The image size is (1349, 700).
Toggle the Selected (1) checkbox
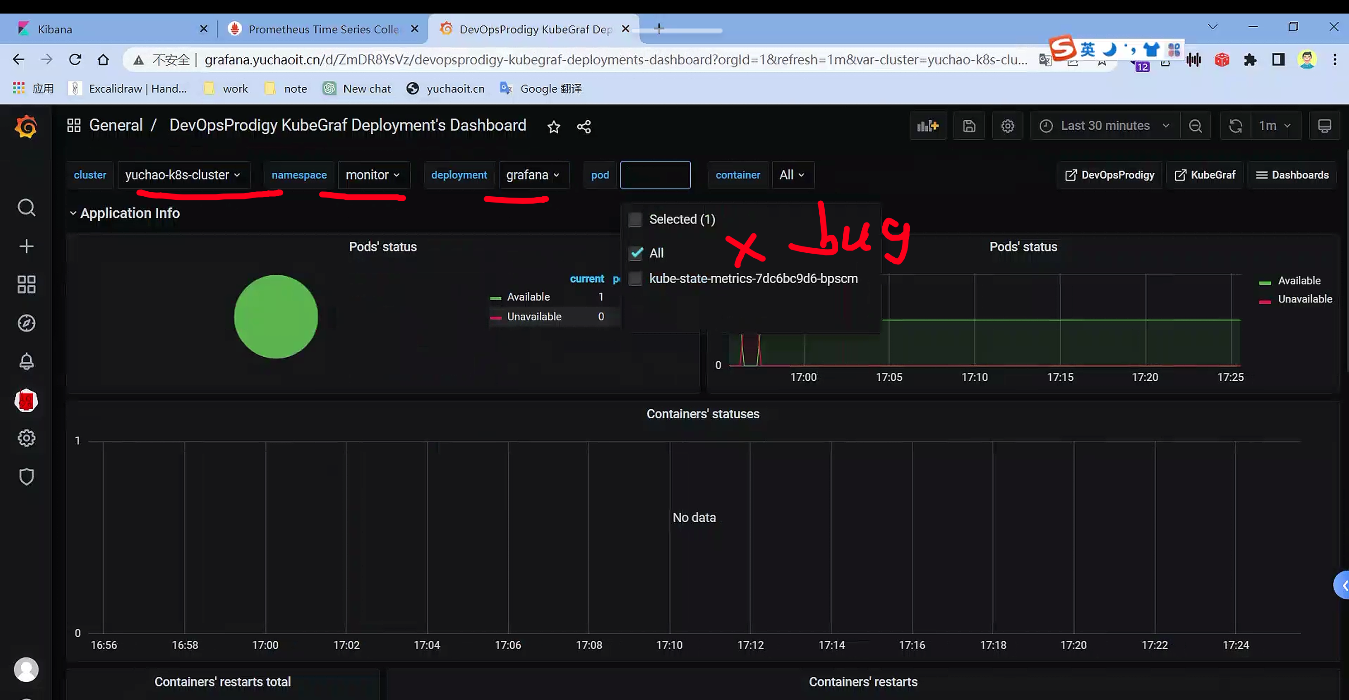[x=635, y=219]
